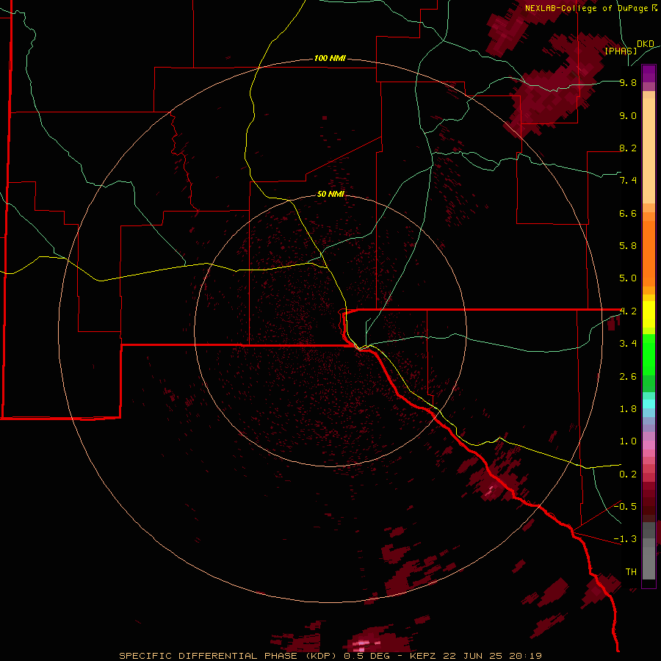The width and height of the screenshot is (661, 661).
Task: Click the bright green segment of color bar
Action: tap(649, 354)
